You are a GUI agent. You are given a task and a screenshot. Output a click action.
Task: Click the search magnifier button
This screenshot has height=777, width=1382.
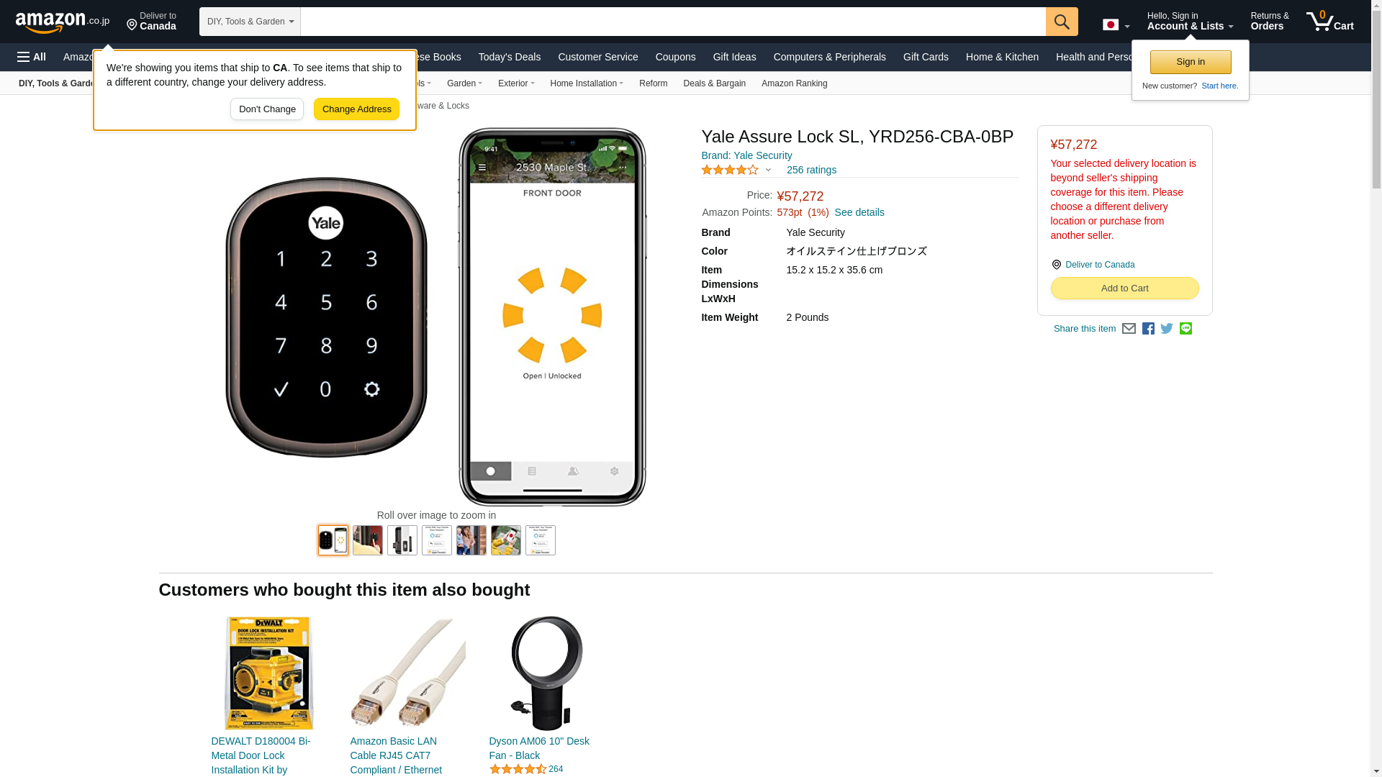coord(1062,22)
